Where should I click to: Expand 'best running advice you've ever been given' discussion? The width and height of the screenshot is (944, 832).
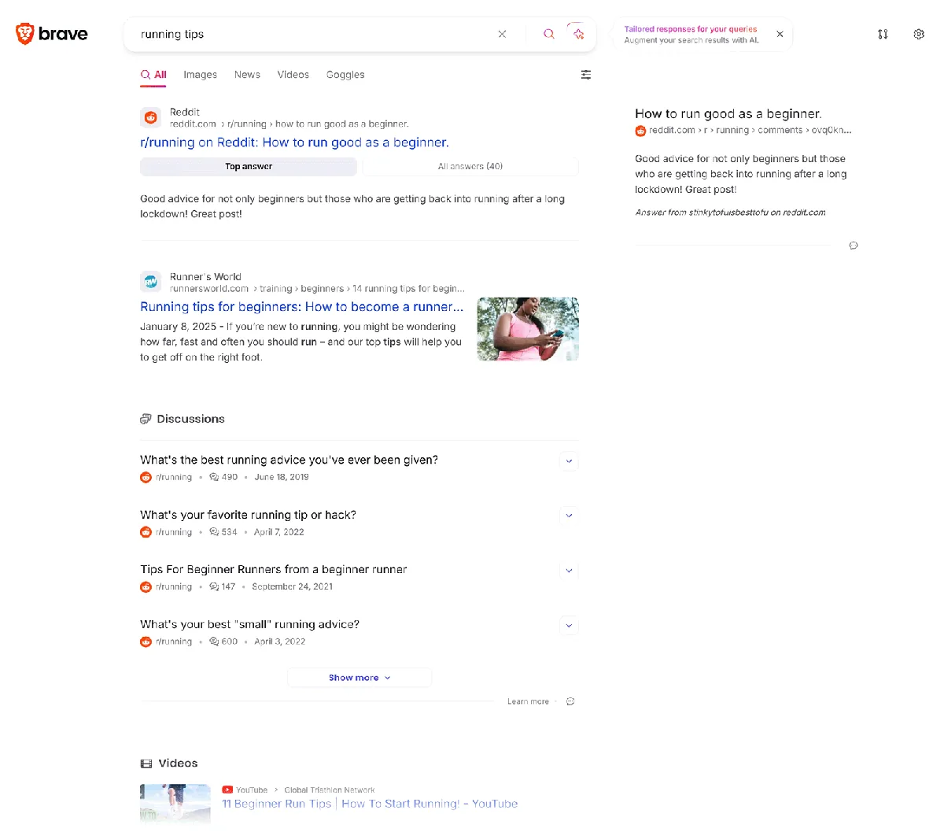click(x=569, y=461)
